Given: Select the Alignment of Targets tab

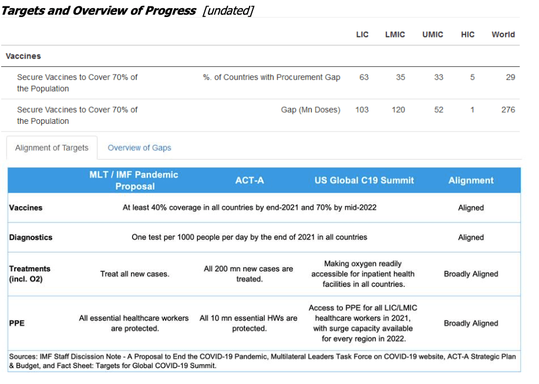Looking at the screenshot, I should pos(52,148).
